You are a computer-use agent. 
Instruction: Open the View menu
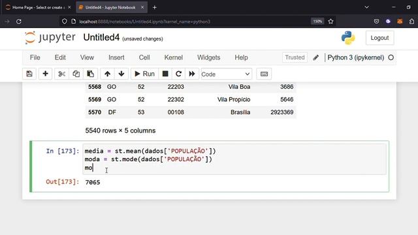pyautogui.click(x=87, y=57)
